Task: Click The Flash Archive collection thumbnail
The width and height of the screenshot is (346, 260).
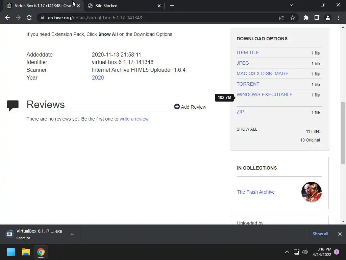Action: (311, 192)
